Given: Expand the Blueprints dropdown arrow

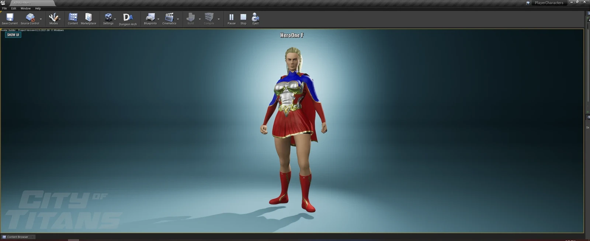Looking at the screenshot, I should [159, 19].
